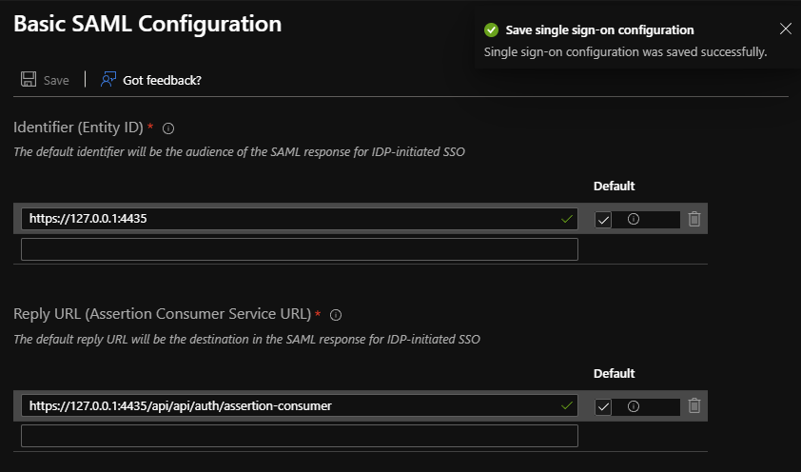Dismiss the Save single sign-on notification

click(785, 29)
